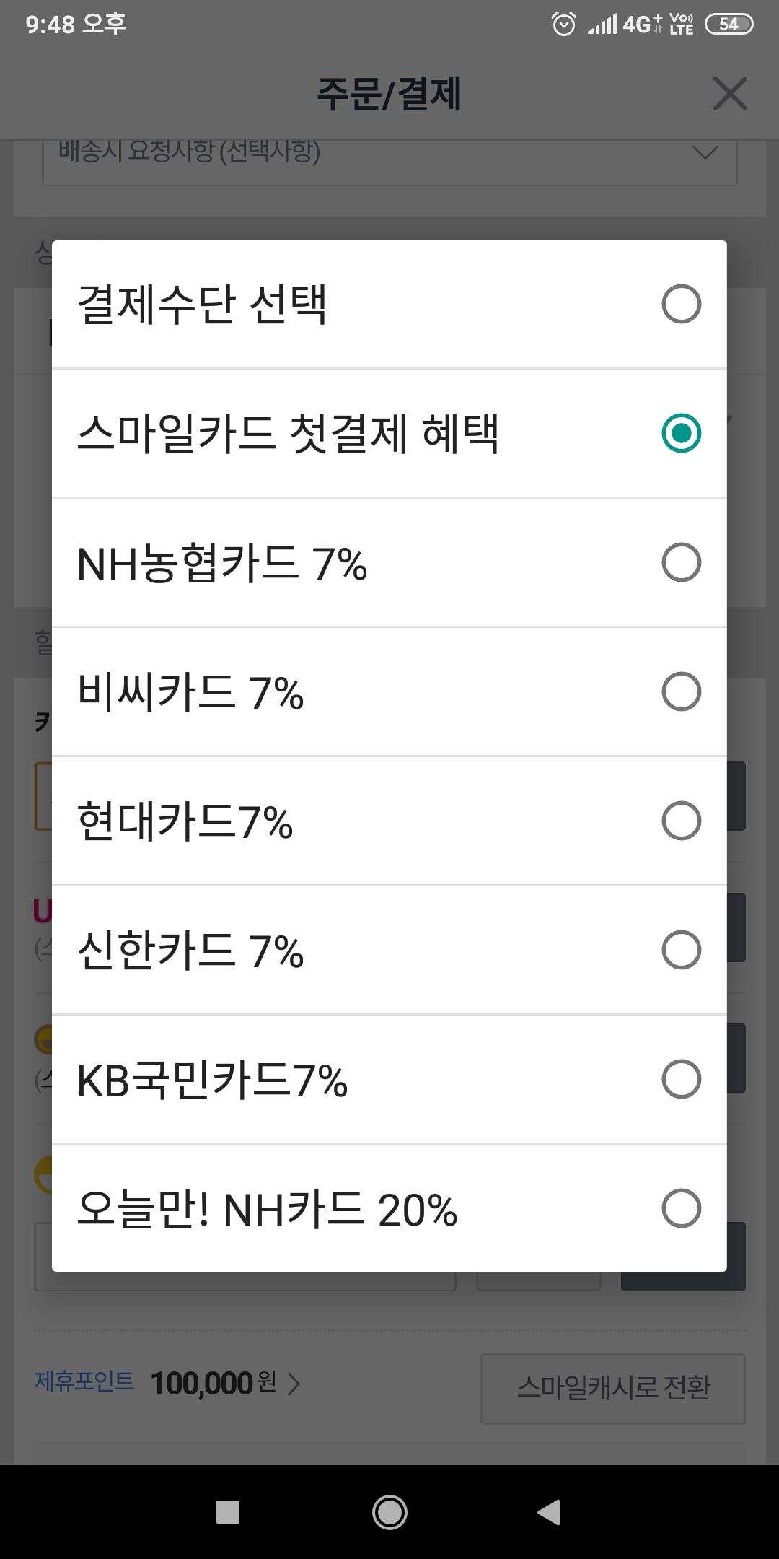This screenshot has height=1559, width=779.
Task: Choose 현대카드7% payment option
Action: 681,821
